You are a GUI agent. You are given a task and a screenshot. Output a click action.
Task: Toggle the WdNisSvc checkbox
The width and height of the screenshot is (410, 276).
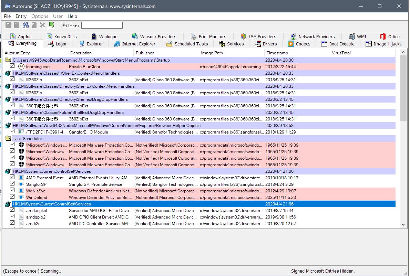click(x=12, y=190)
